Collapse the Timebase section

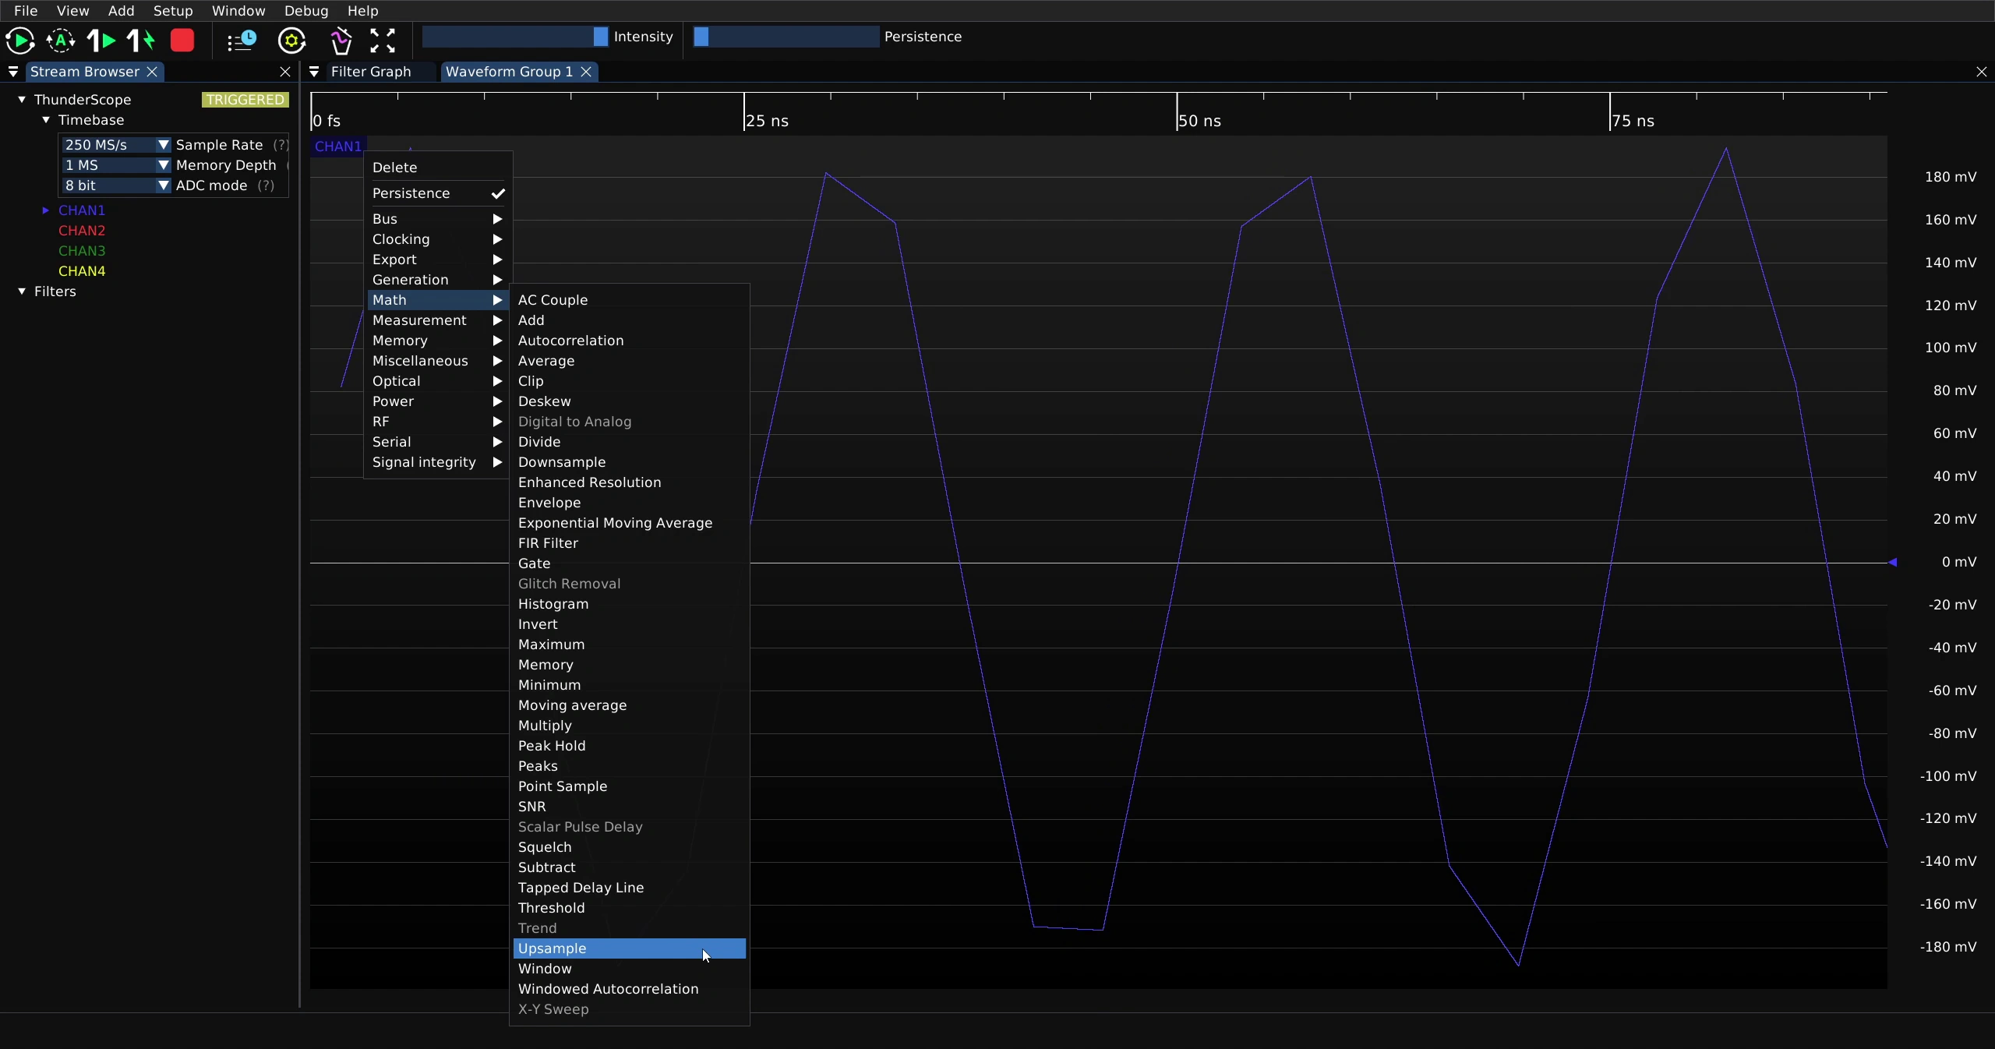coord(46,120)
